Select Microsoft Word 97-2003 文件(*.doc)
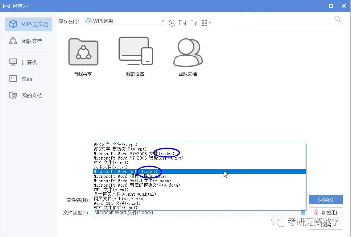Viewport: 351px width, 237px height. tap(199, 154)
